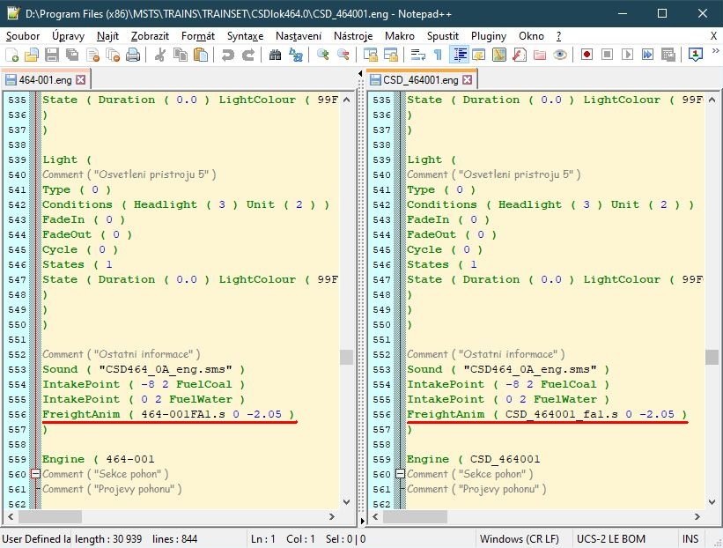
Task: Toggle the Word wrap toolbar button
Action: pyautogui.click(x=418, y=55)
